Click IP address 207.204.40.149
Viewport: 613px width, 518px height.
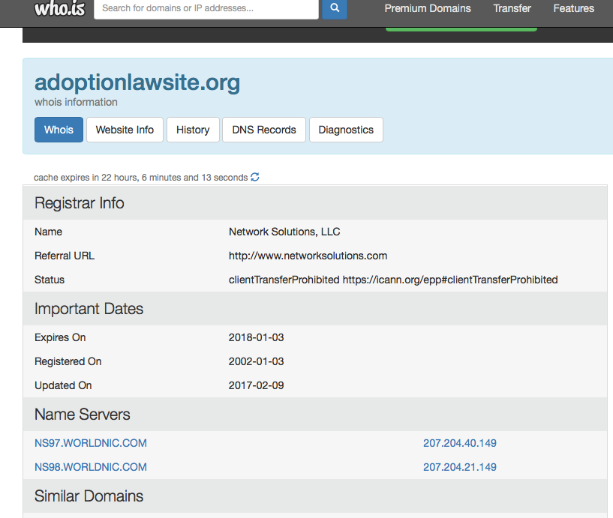[459, 443]
